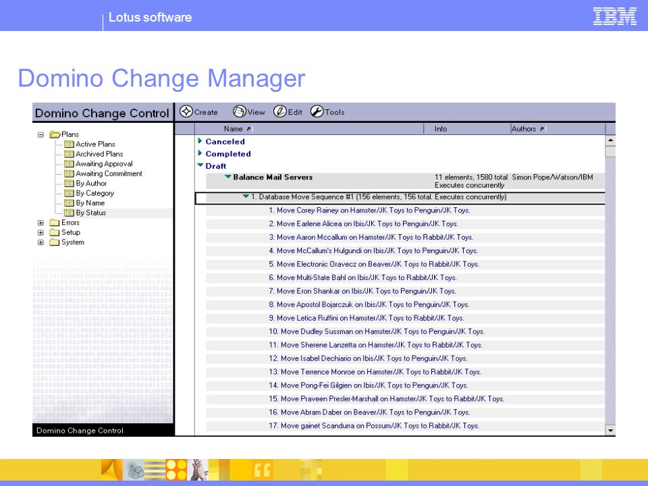
Task: Expand the Setup tree node
Action: 40,233
